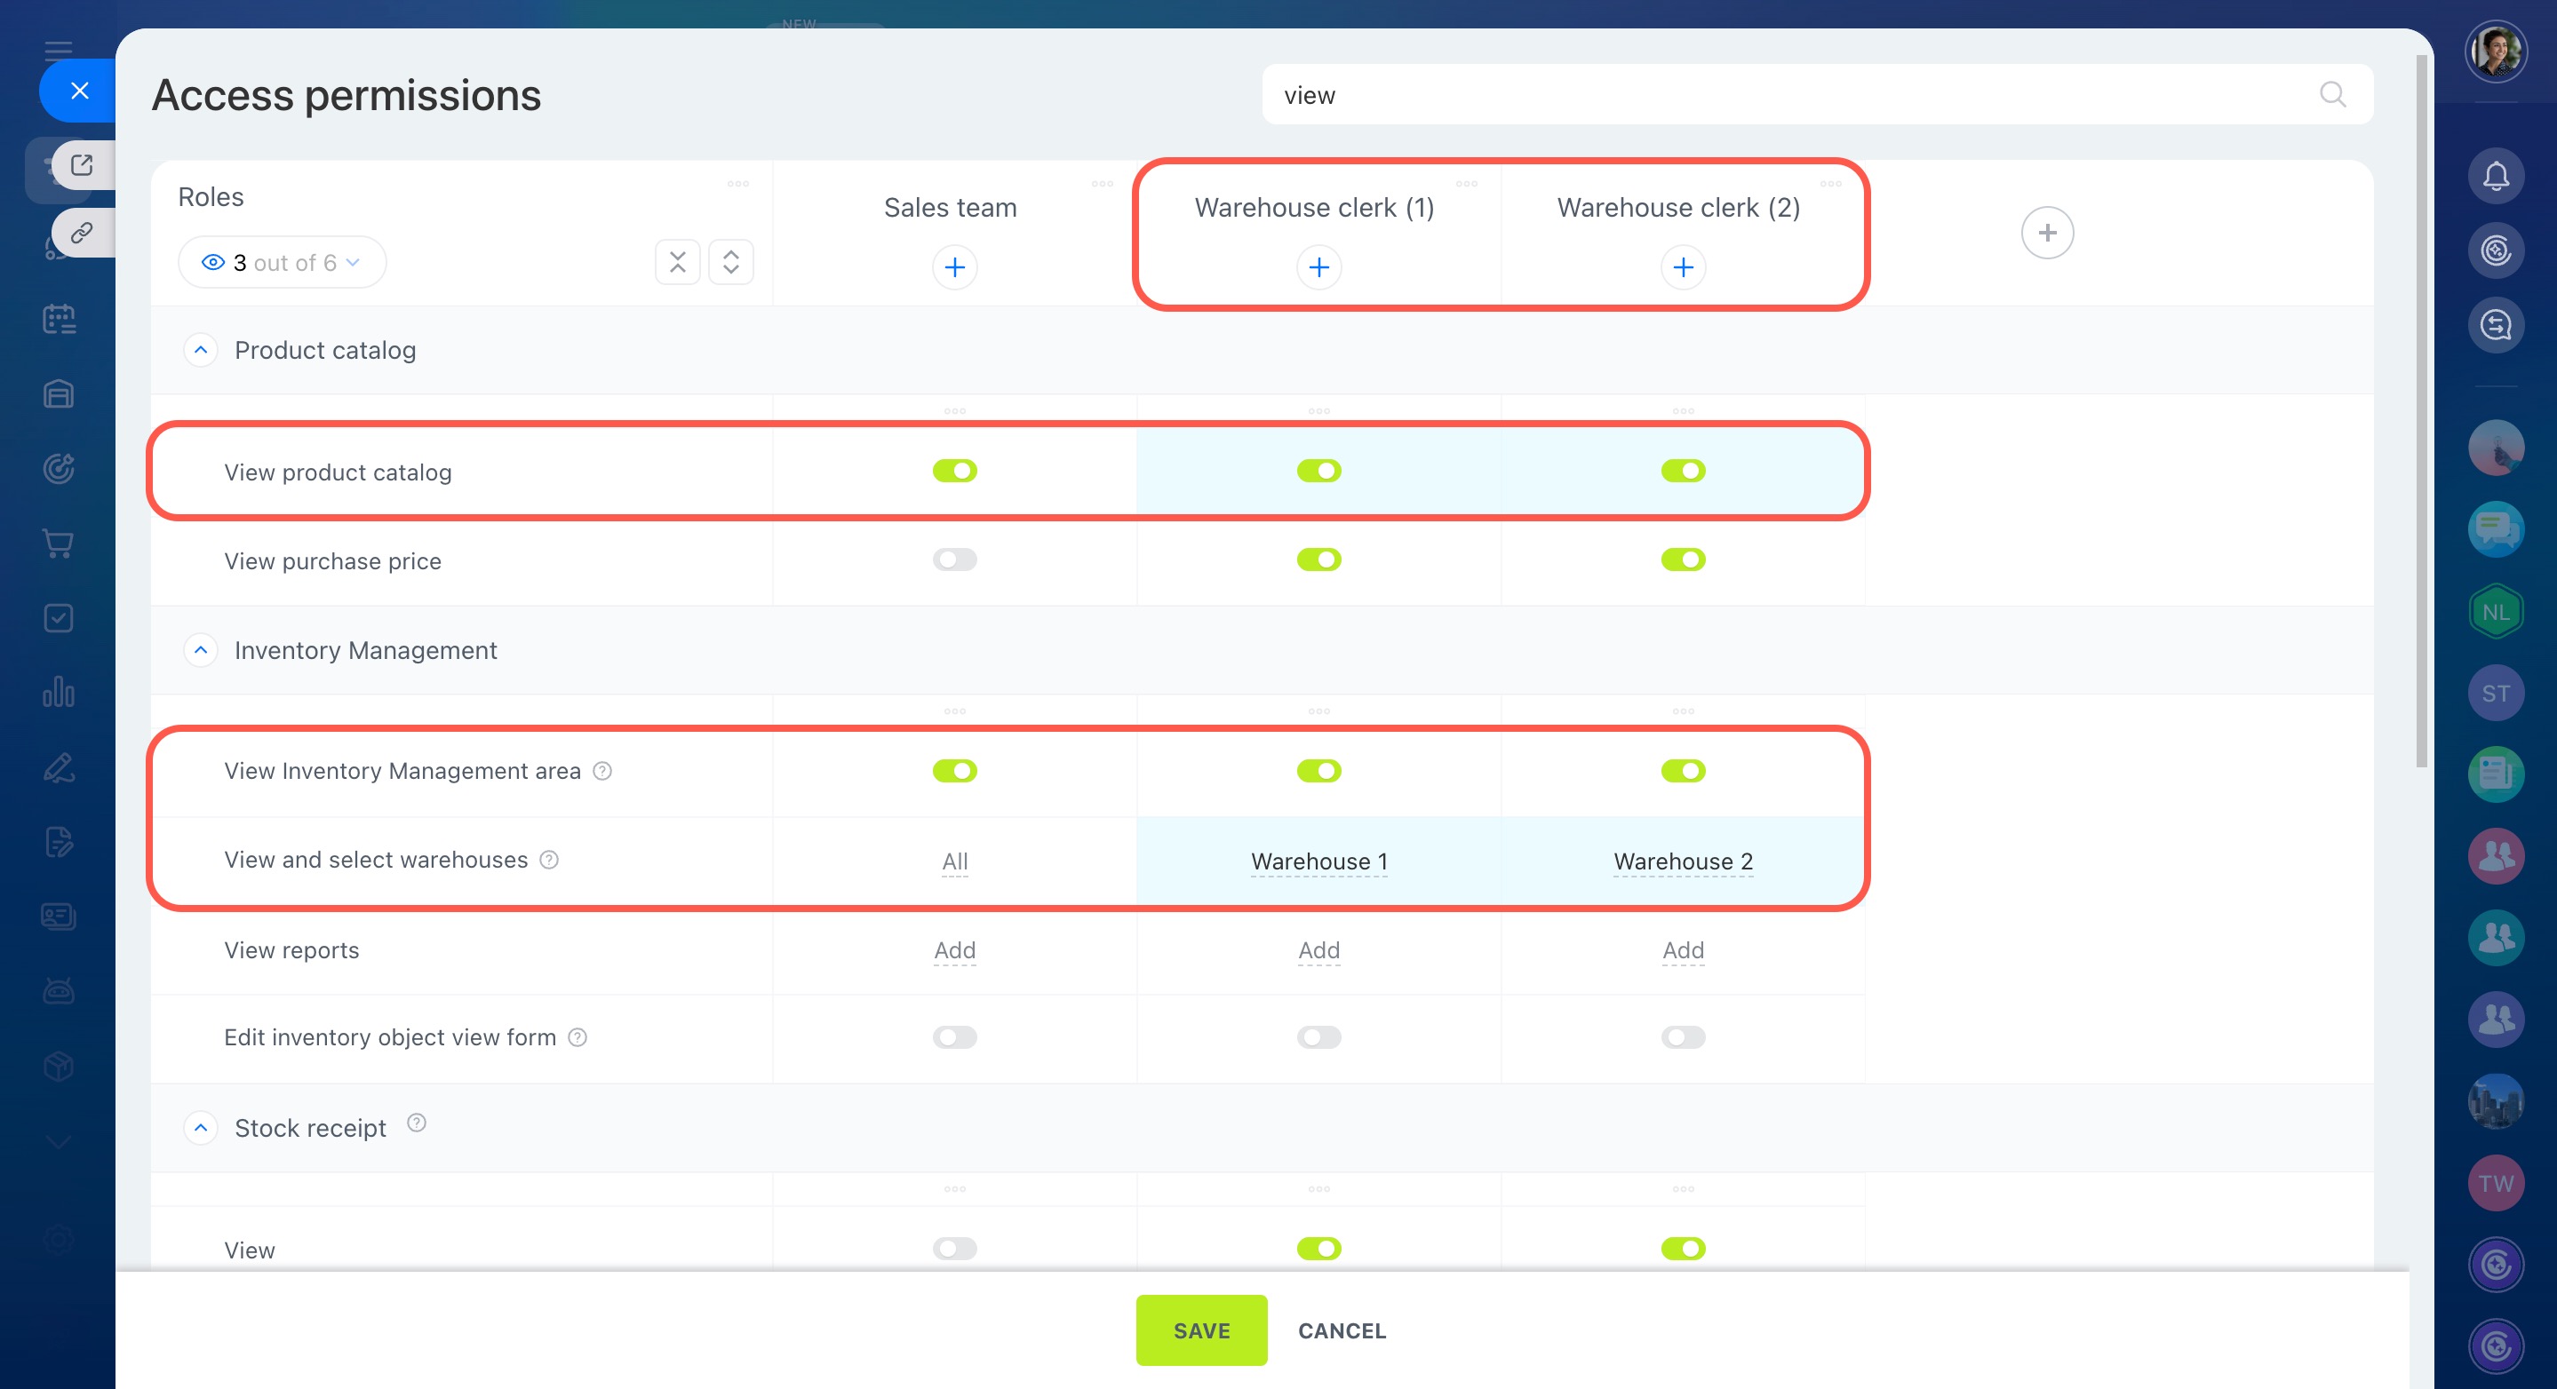Open the copy link icon
Viewport: 2557px width, 1389px height.
pos(82,232)
